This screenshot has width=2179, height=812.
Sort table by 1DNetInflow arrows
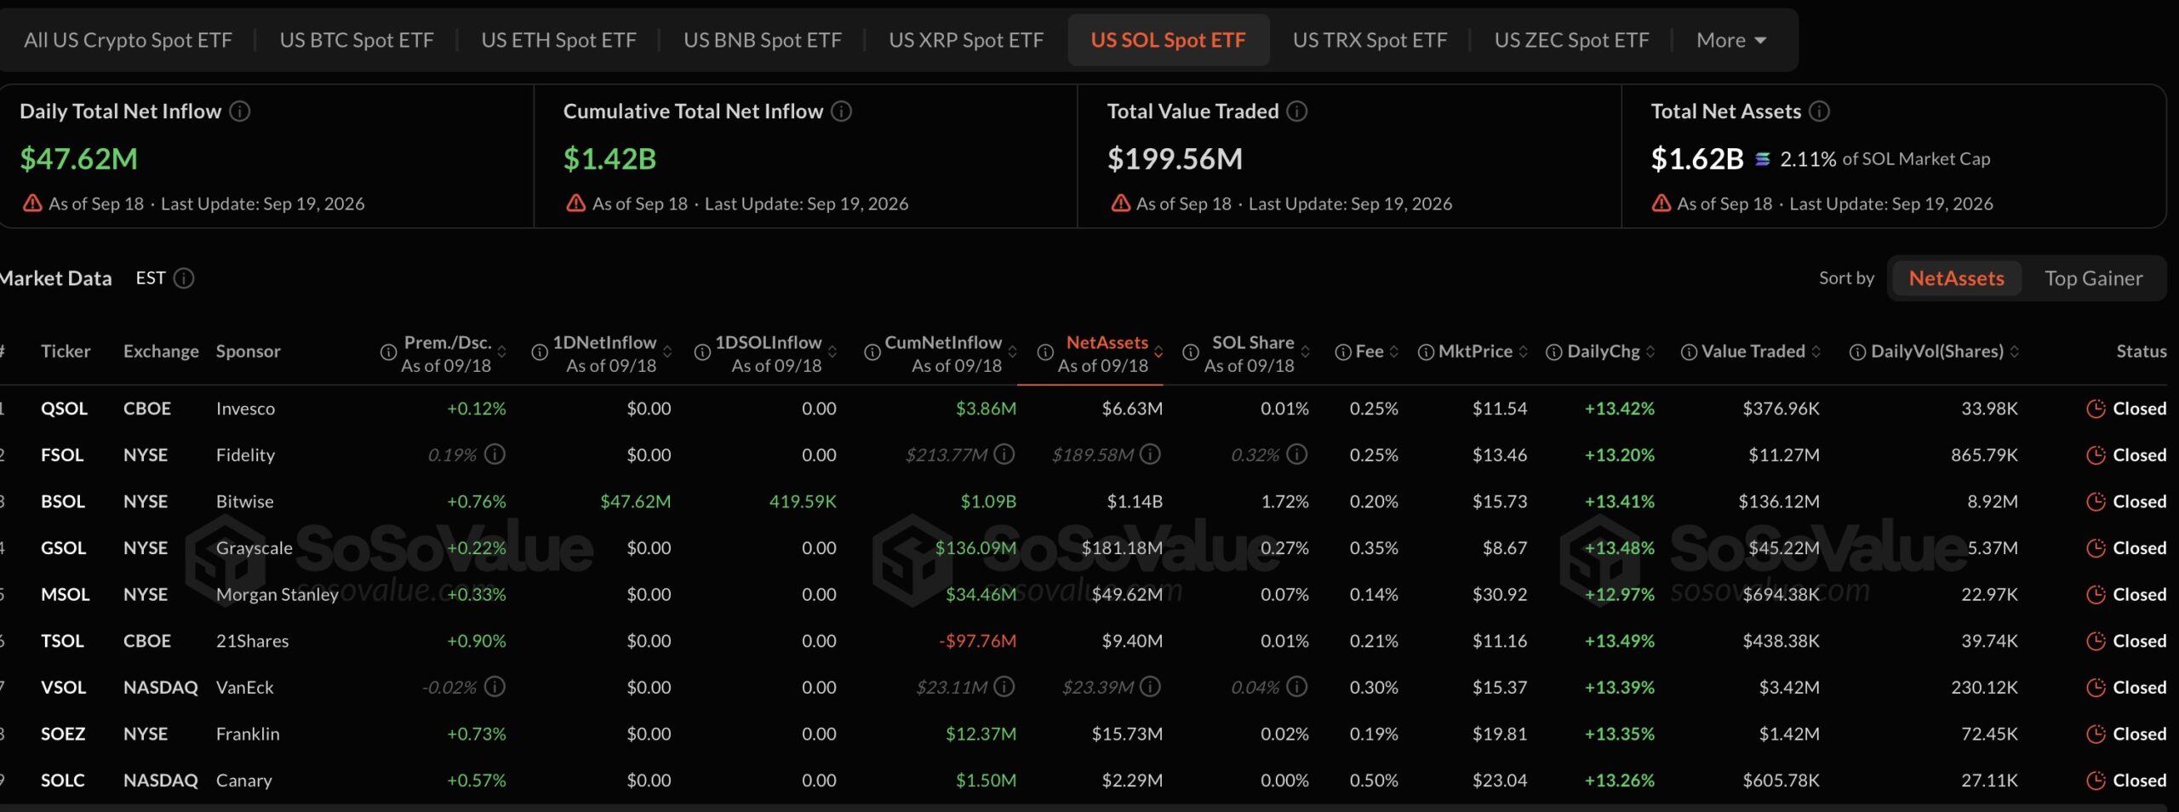[x=667, y=352]
